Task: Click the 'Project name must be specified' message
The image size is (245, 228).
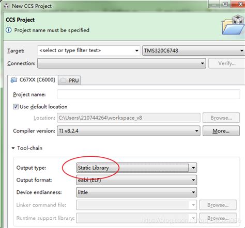Action: tap(52, 30)
